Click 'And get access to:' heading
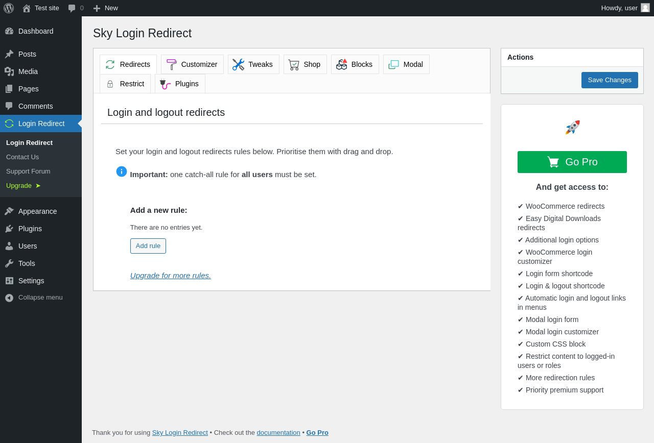This screenshot has height=443, width=654. tap(572, 187)
